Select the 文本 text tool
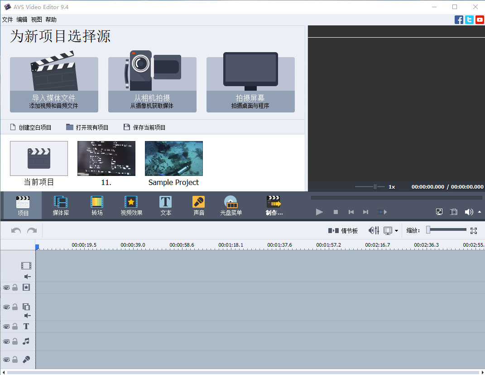This screenshot has height=375, width=485. tap(166, 205)
